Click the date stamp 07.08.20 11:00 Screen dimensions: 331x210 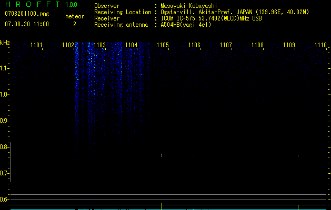click(27, 24)
